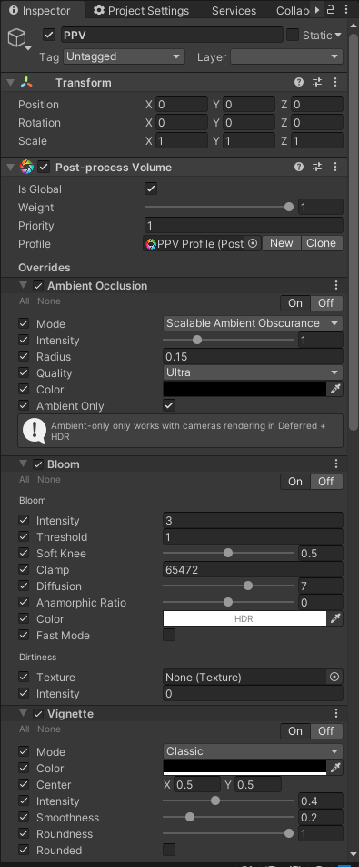The width and height of the screenshot is (359, 867).
Task: Switch to the Services tab
Action: coord(234,10)
